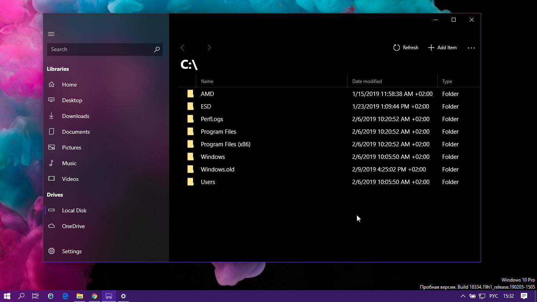Viewport: 537px width, 302px height.
Task: Click date 2/9/2019 4:25:02 PM cell
Action: click(x=389, y=169)
